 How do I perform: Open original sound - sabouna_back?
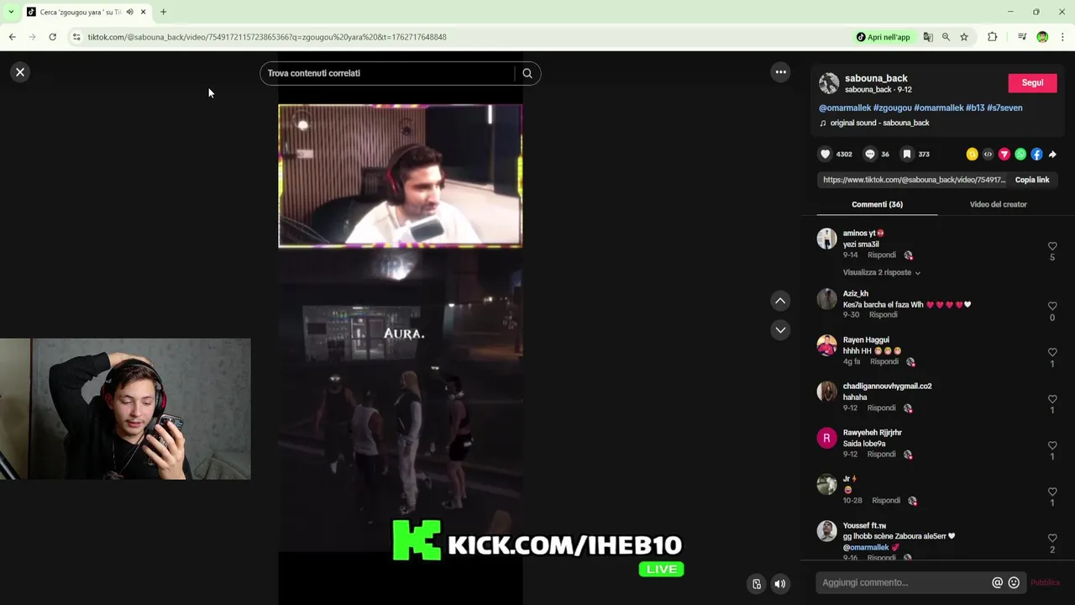[x=879, y=123]
